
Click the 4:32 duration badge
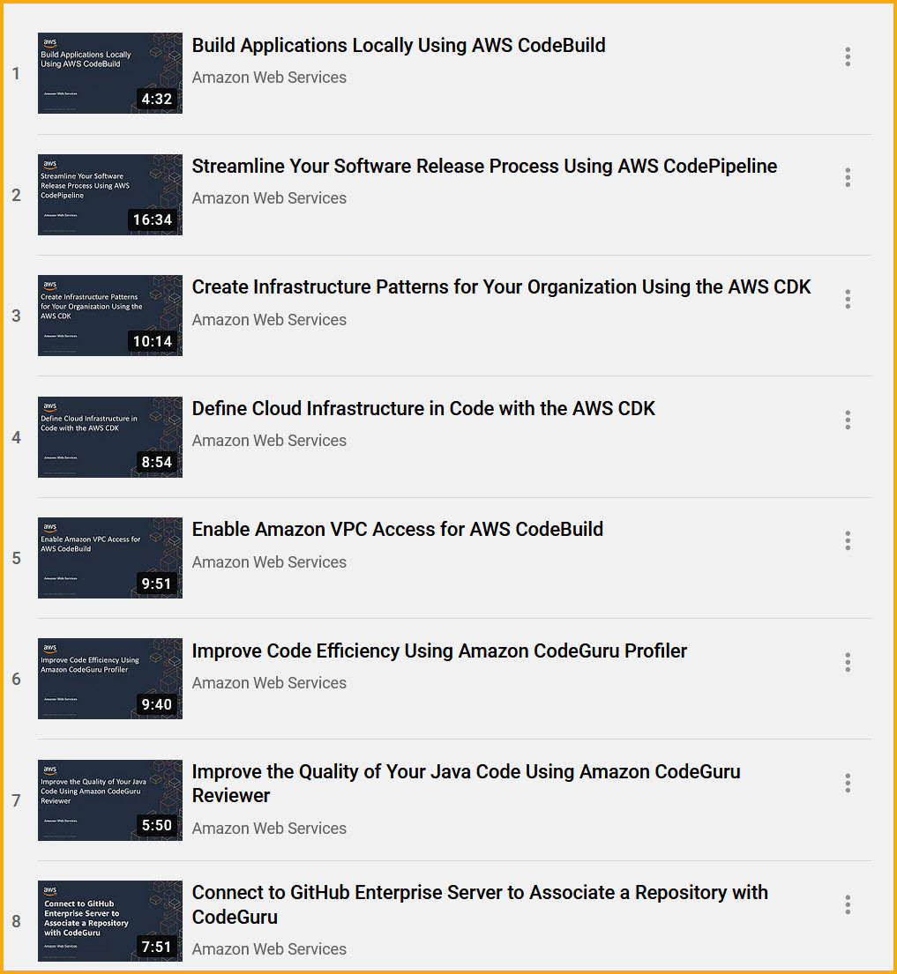click(157, 99)
